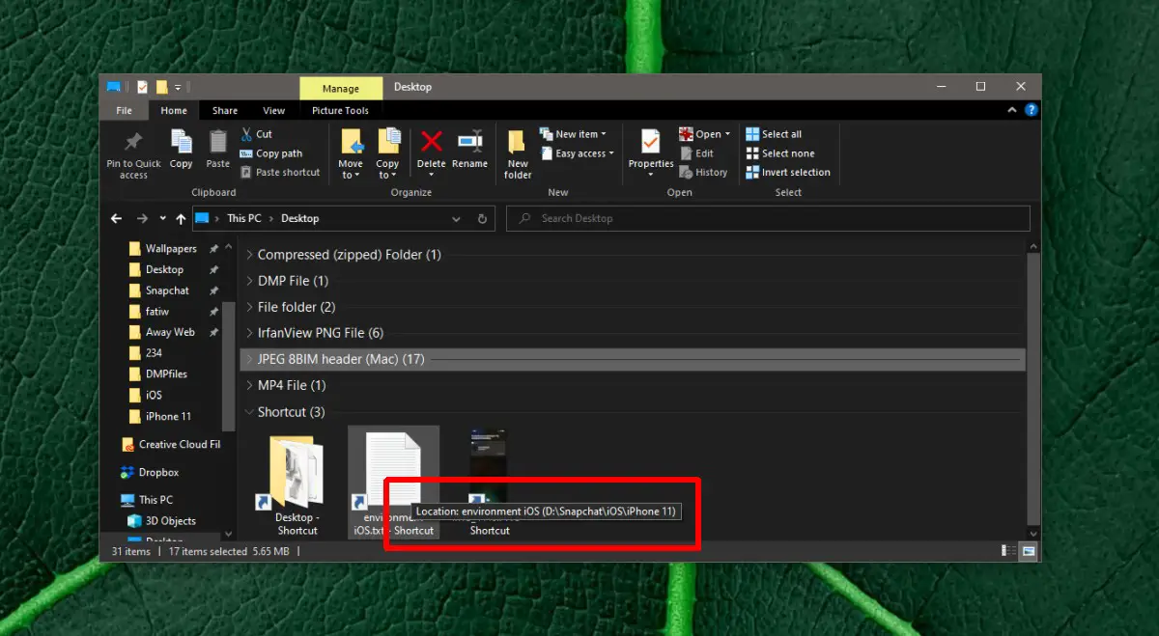Click Select all in ribbon

tap(774, 134)
